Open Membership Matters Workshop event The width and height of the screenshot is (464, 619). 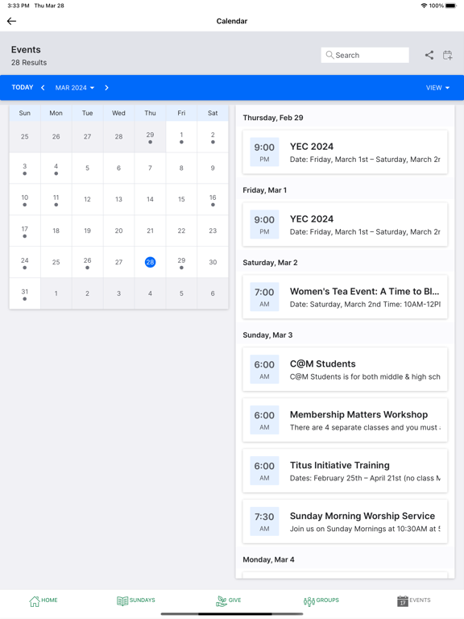pyautogui.click(x=345, y=420)
